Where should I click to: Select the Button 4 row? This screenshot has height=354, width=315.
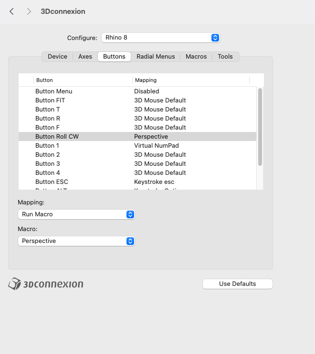click(x=137, y=172)
